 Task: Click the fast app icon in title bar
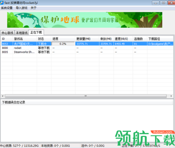[x=2, y=3]
